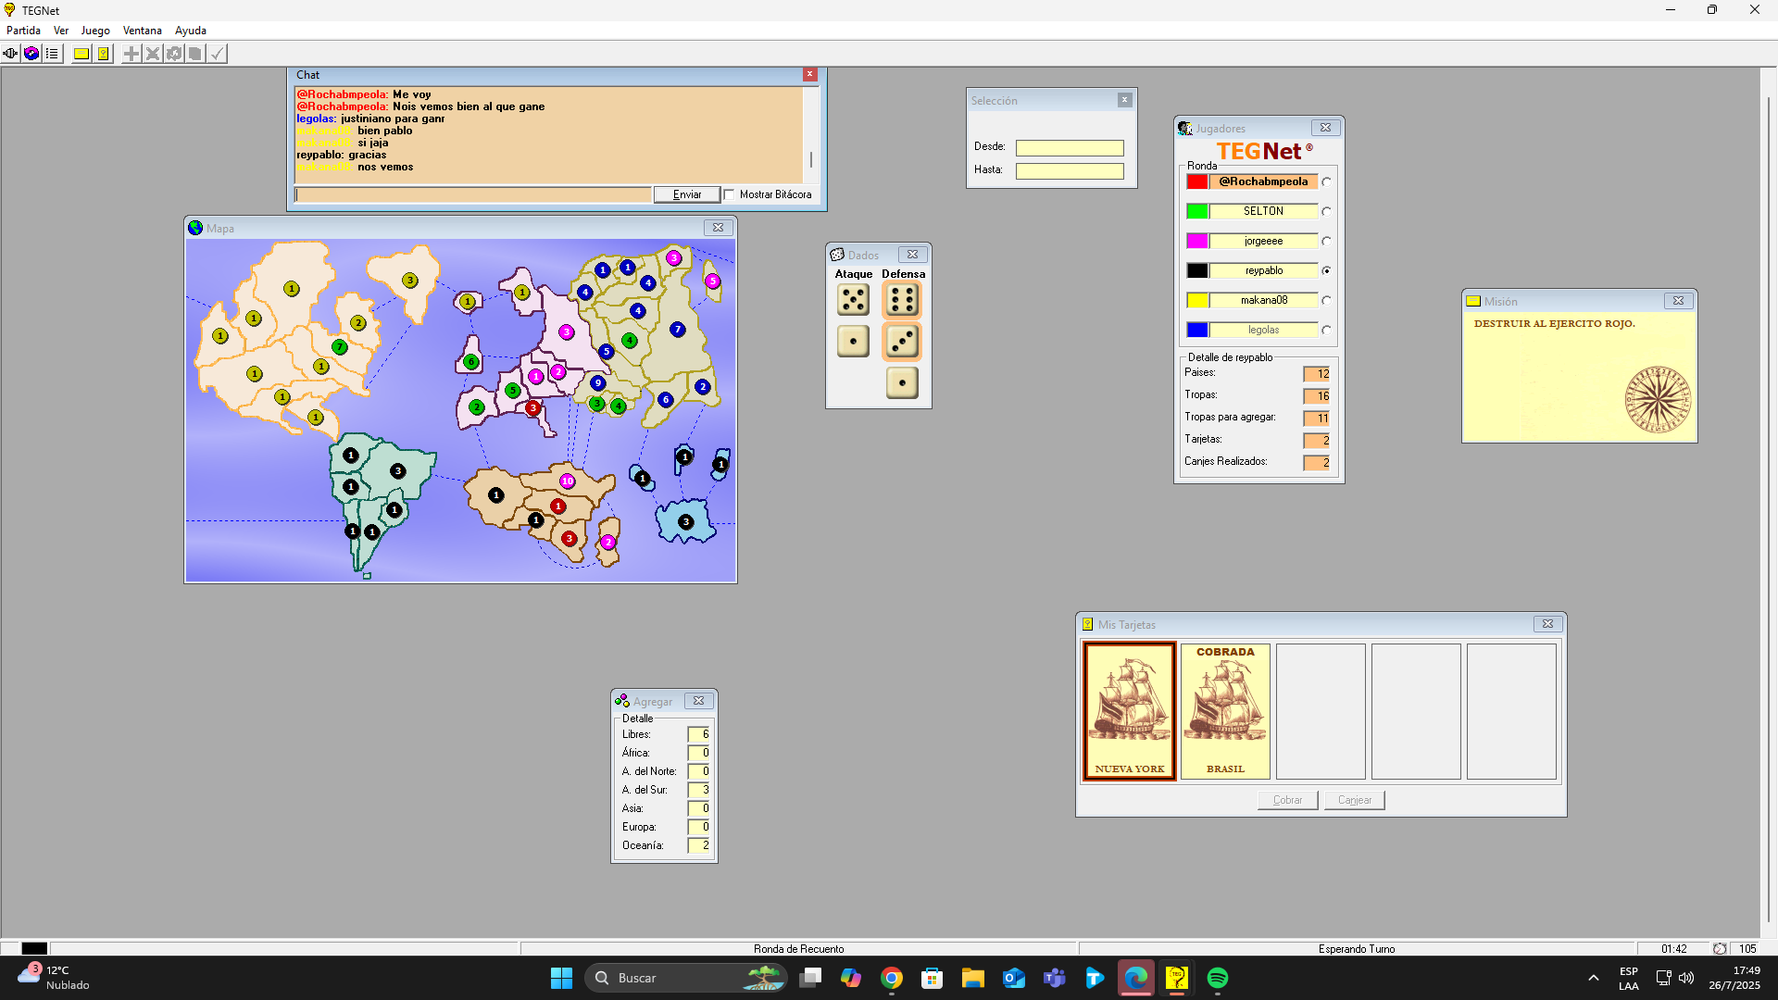Click the Windows Start button
1778x1000 pixels.
(561, 978)
